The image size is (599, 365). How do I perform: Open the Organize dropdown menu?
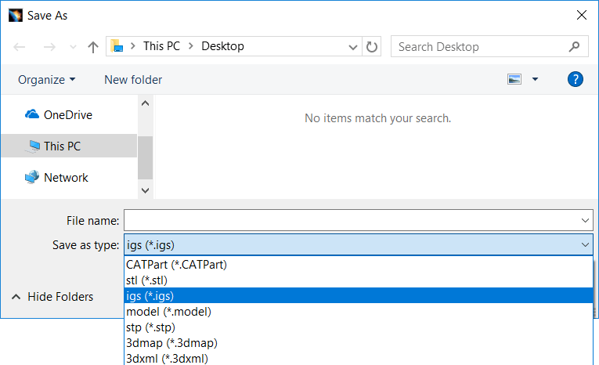tap(47, 80)
